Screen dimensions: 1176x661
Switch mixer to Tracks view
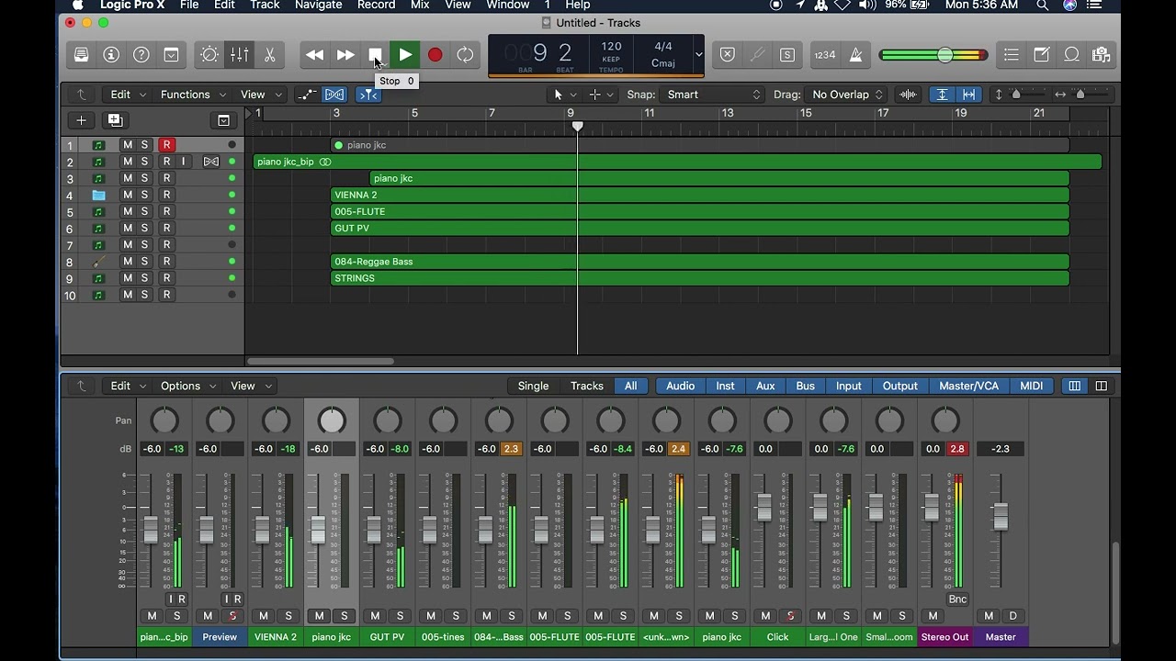tap(586, 387)
